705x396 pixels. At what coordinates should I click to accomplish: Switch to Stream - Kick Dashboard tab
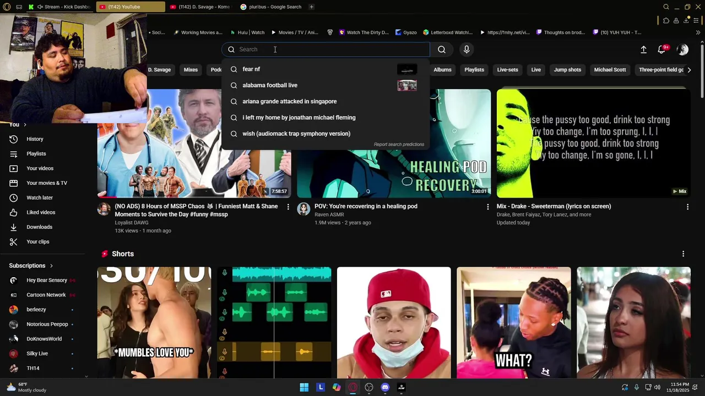click(x=61, y=7)
